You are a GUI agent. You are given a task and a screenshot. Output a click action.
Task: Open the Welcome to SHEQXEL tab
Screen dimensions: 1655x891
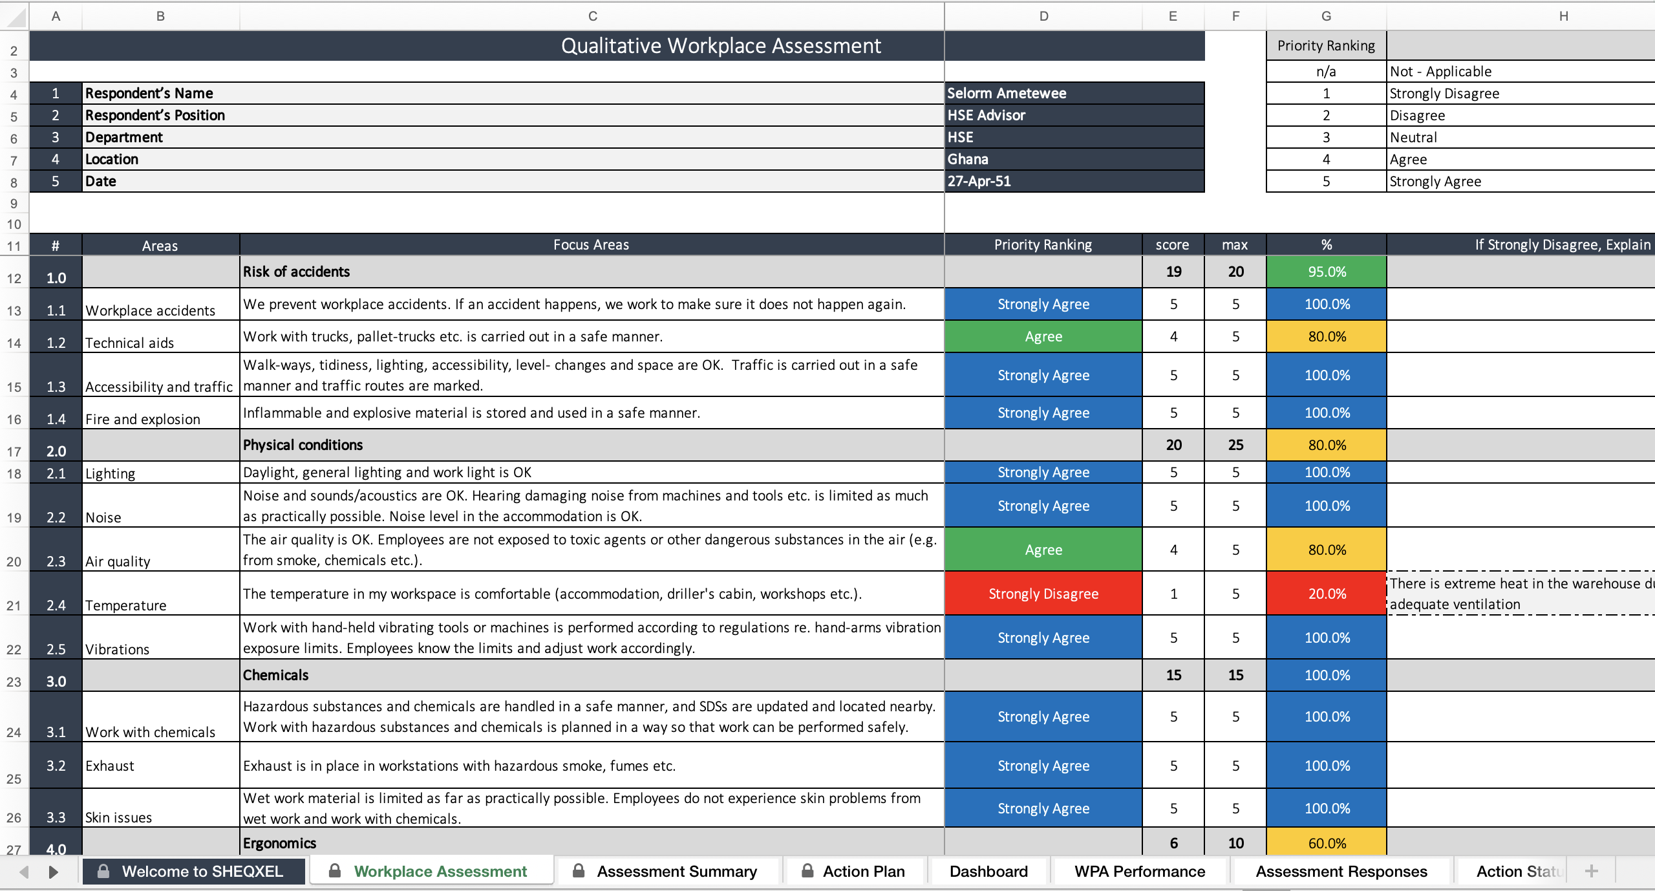point(193,871)
